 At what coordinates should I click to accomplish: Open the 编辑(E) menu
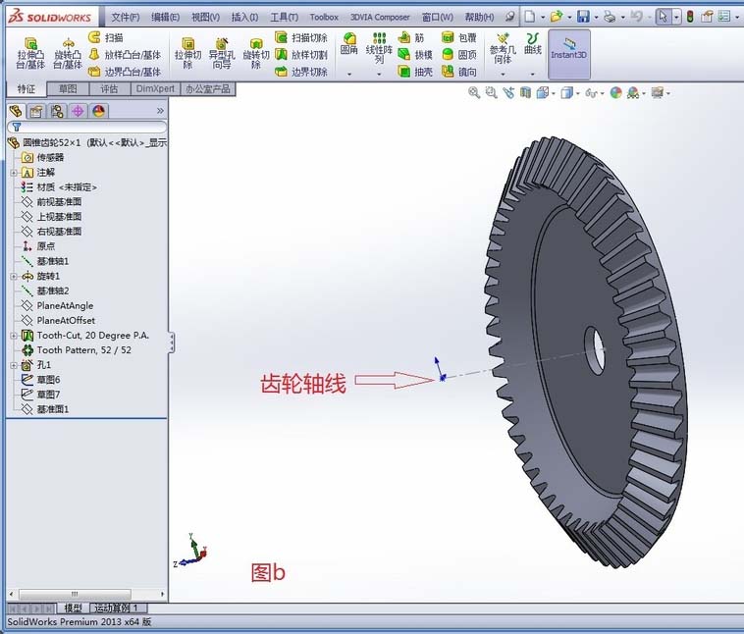(x=165, y=17)
